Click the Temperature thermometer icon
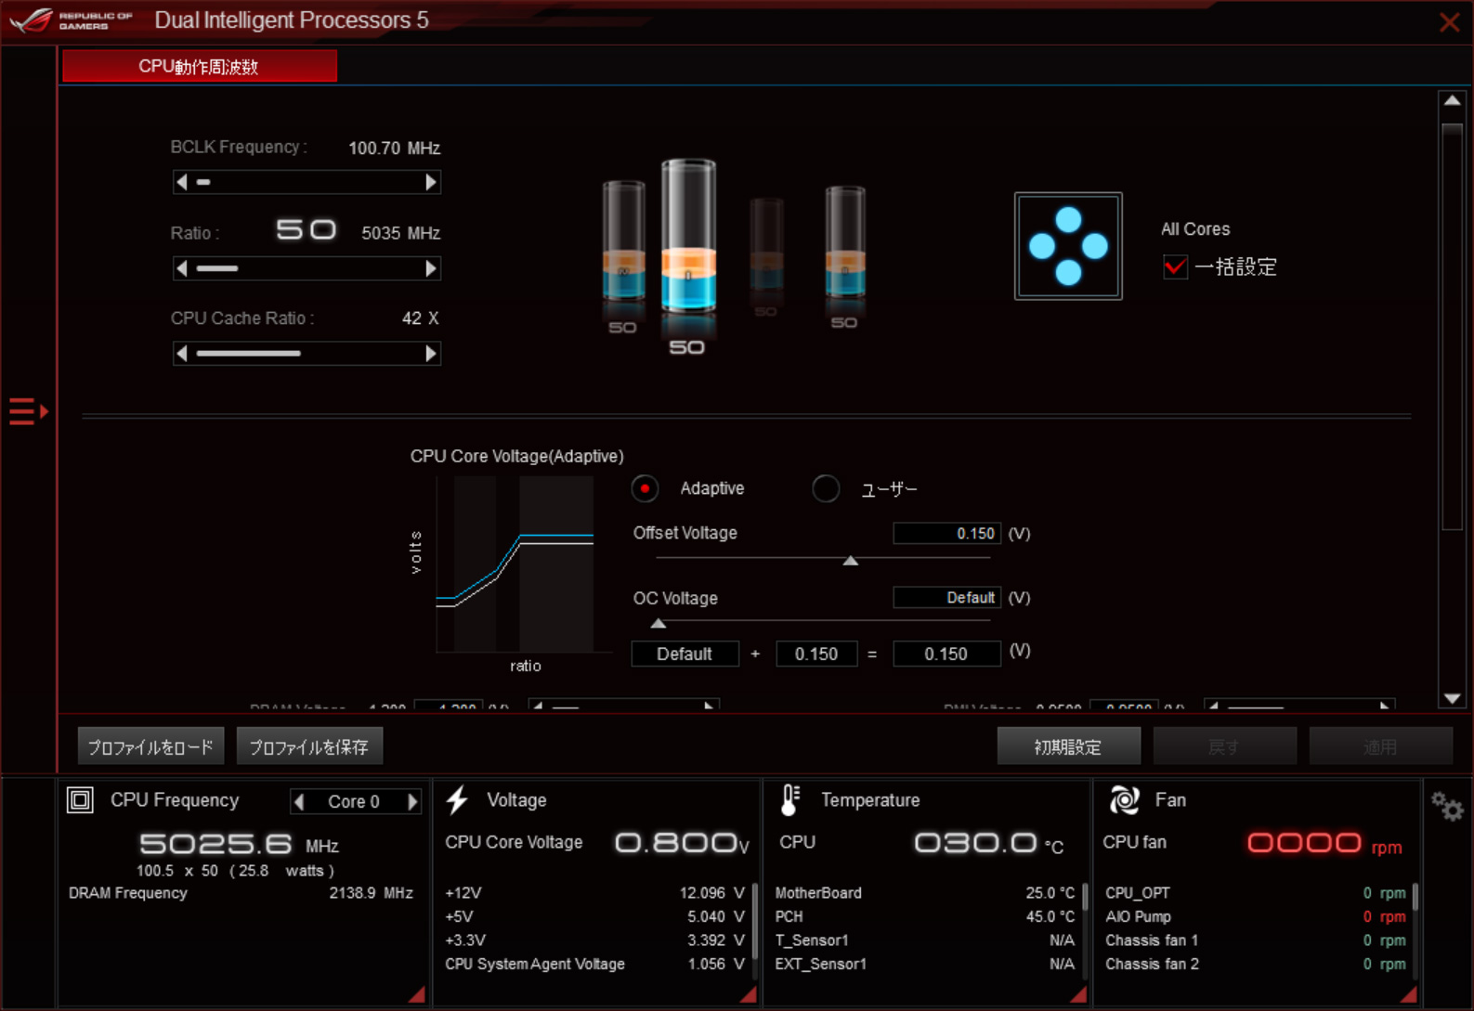 [x=790, y=799]
